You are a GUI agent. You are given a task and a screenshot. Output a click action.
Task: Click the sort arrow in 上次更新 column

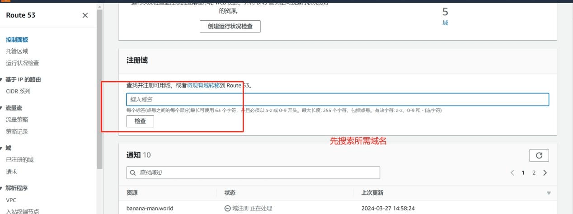click(549, 193)
